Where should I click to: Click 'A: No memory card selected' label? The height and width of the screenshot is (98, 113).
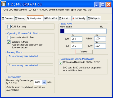coord(23,56)
